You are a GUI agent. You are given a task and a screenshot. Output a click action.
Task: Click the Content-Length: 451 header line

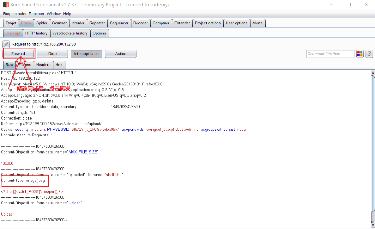point(18,112)
